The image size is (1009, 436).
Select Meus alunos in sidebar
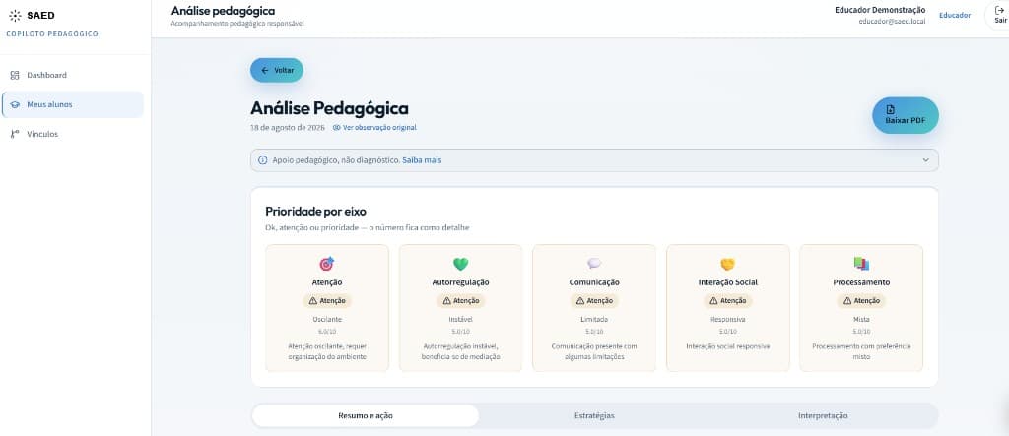pyautogui.click(x=73, y=105)
